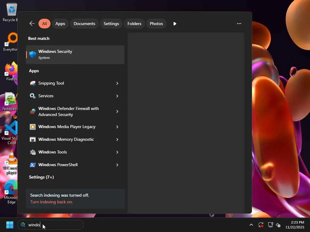310x232 pixels.
Task: Click the taskbar search box containing windo
Action: point(51,225)
